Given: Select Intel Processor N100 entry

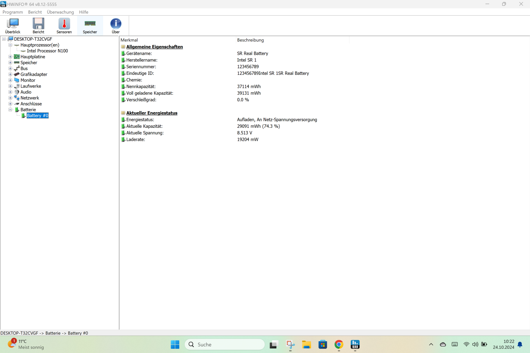Looking at the screenshot, I should tap(47, 51).
